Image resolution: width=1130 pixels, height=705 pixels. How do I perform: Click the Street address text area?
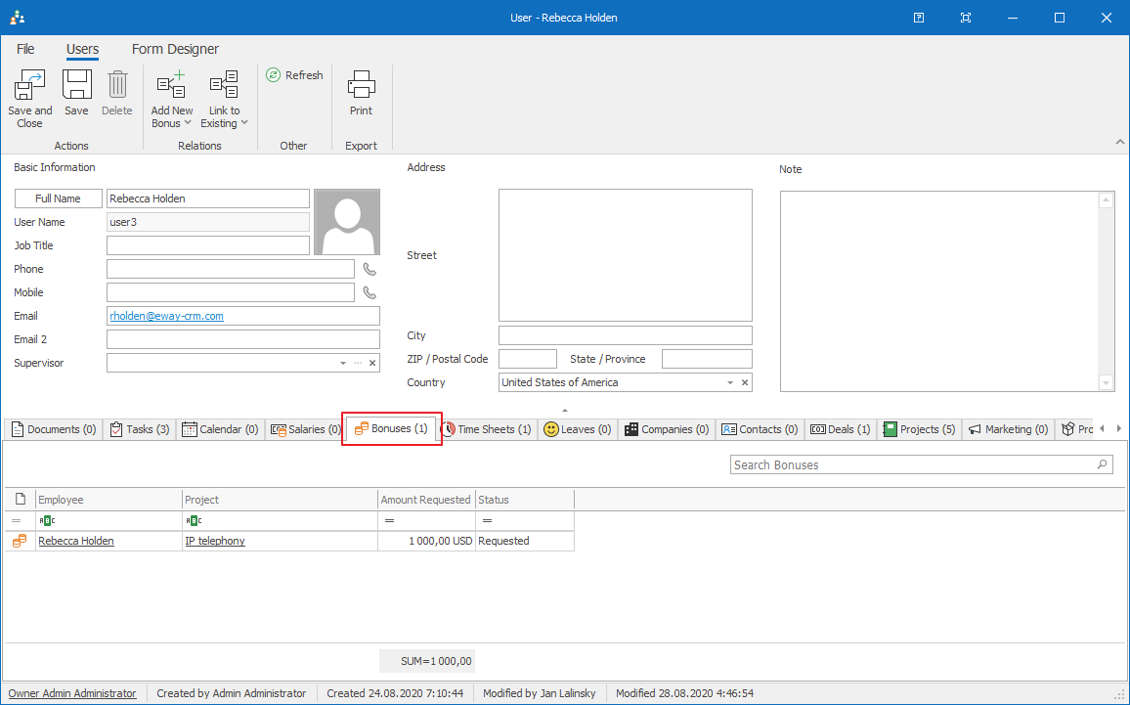coord(626,255)
